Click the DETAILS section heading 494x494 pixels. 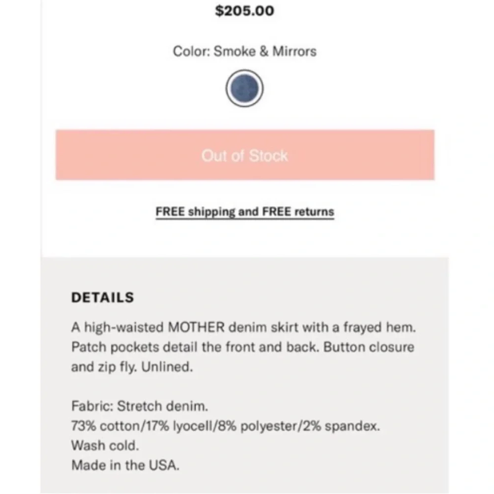[x=103, y=297]
